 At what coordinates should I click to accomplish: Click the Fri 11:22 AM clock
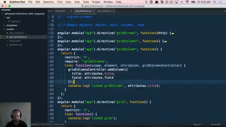(x=204, y=2)
